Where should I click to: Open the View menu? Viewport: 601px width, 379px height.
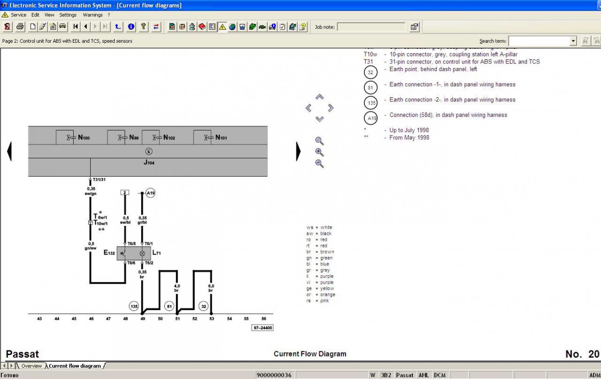click(x=49, y=15)
